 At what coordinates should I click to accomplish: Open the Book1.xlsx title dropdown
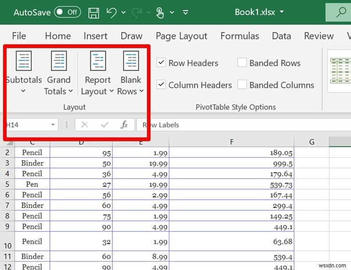point(281,12)
